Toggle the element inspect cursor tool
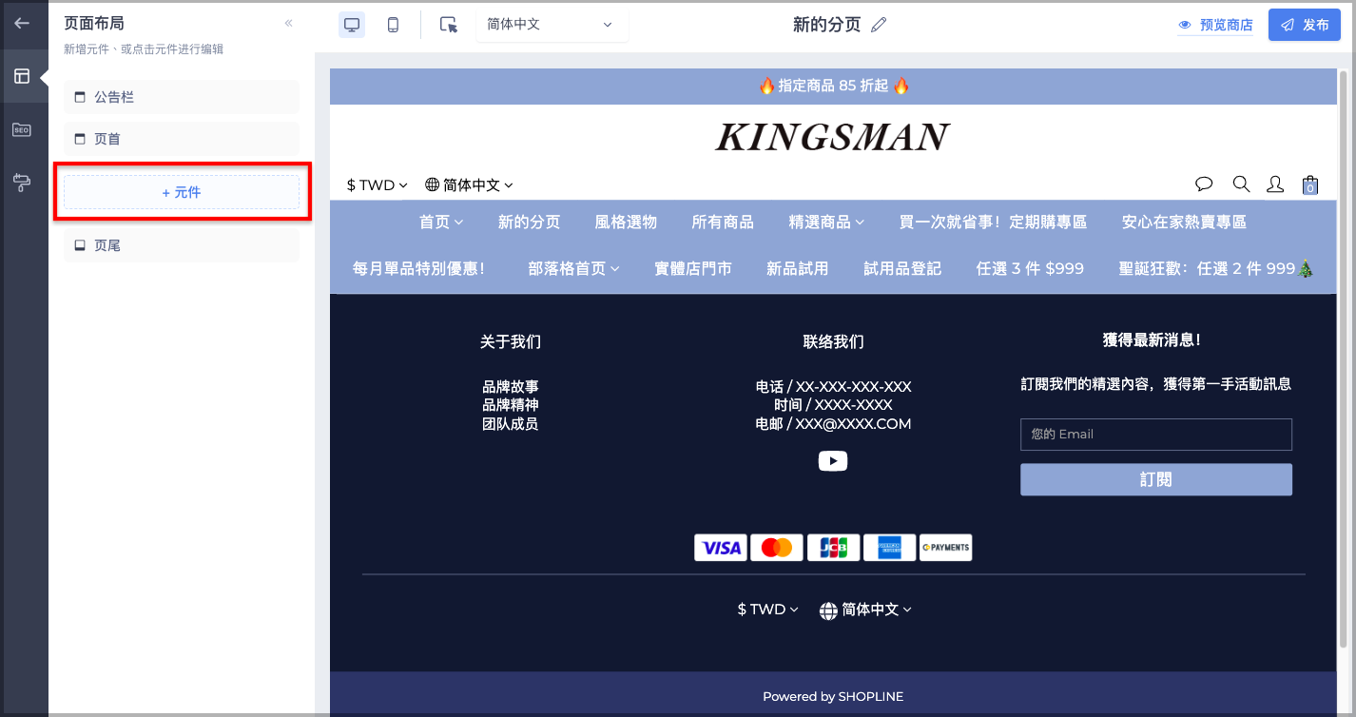The width and height of the screenshot is (1356, 717). tap(449, 25)
